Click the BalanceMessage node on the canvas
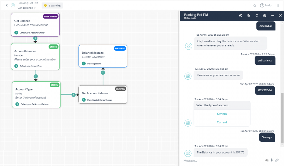284x166 pixels. click(103, 56)
